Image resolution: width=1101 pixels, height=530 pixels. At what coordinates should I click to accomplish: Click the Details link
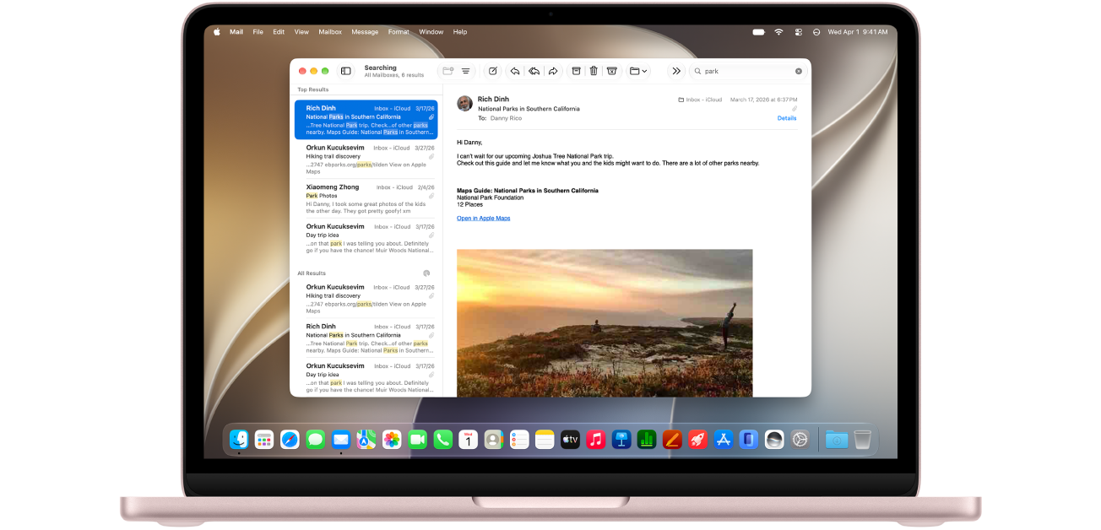coord(787,118)
